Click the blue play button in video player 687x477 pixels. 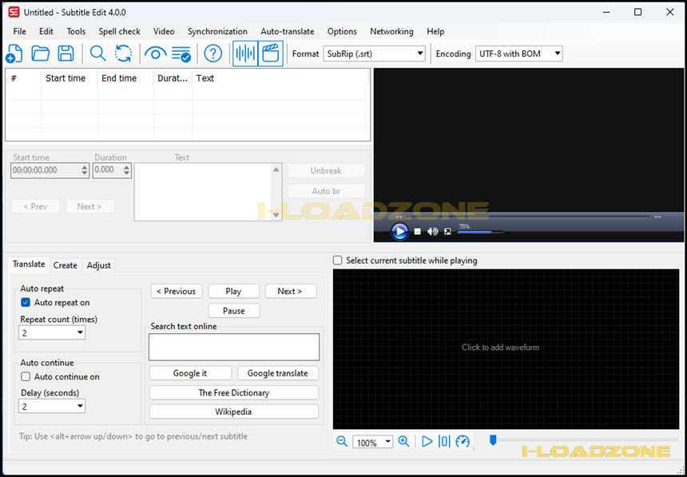click(399, 231)
